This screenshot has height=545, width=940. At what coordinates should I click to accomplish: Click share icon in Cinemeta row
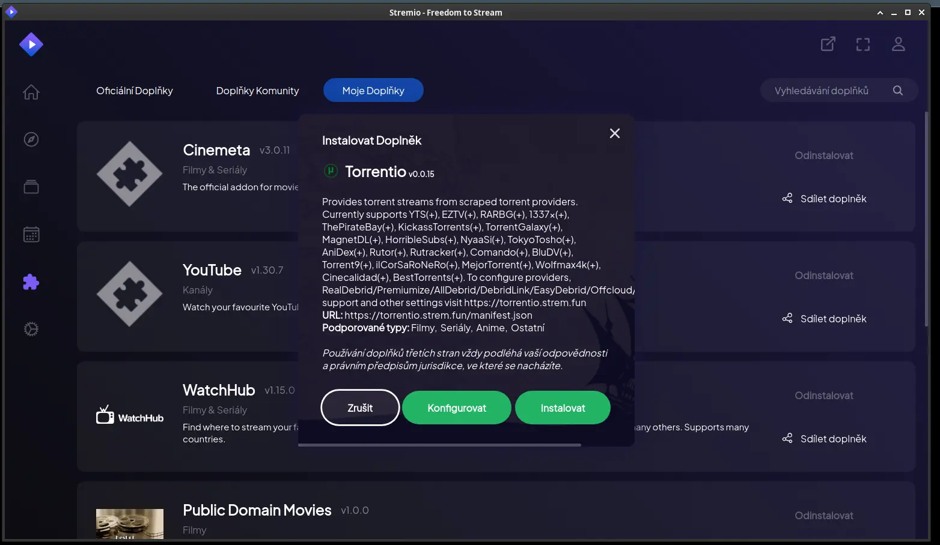(787, 198)
